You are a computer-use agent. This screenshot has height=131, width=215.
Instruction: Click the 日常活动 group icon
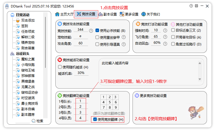12,15
